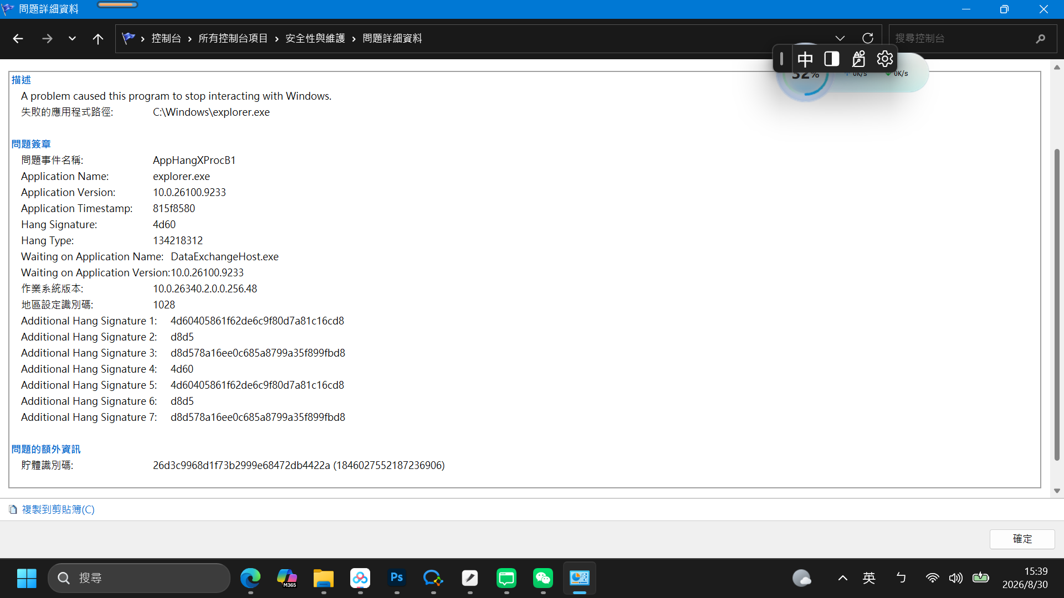The height and width of the screenshot is (598, 1064).
Task: Click the taskbar 搜尋 box
Action: coord(139,578)
